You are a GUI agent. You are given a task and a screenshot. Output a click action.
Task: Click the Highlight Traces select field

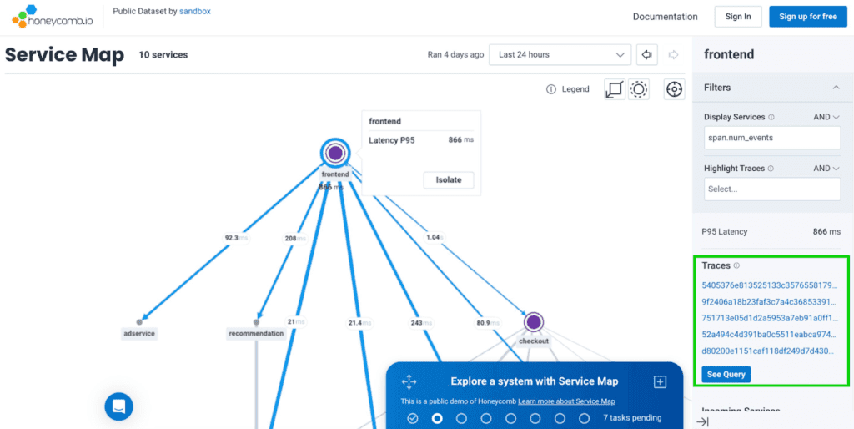pyautogui.click(x=771, y=189)
